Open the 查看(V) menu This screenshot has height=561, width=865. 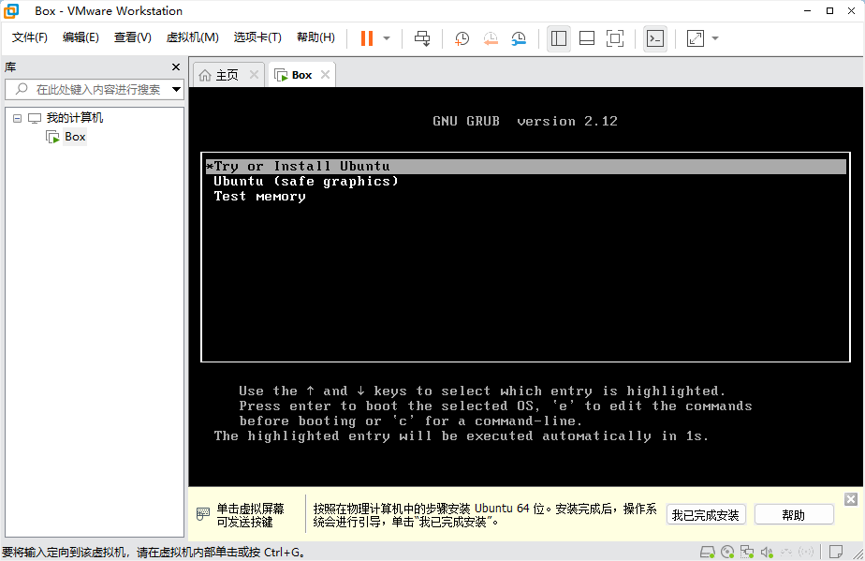coord(132,37)
